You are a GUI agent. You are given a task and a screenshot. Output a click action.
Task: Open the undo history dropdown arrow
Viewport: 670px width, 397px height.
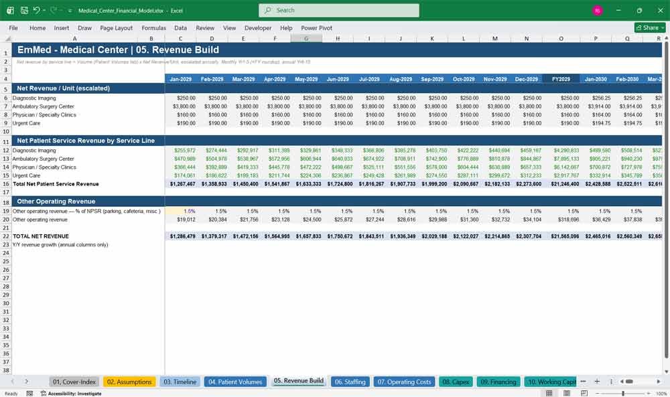click(44, 10)
